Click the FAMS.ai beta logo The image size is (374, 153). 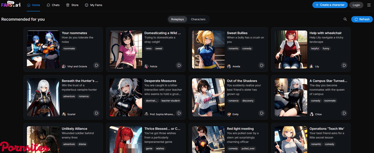pos(11,5)
